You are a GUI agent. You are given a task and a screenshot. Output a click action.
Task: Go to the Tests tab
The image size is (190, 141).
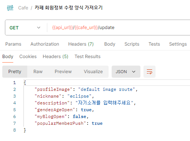154,44
